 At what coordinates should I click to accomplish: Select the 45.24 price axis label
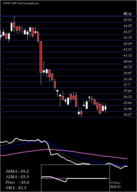(128, 20)
